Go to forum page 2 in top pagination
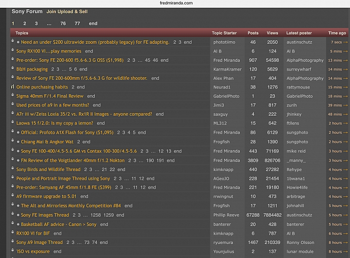This screenshot has width=350, height=258. point(25,23)
